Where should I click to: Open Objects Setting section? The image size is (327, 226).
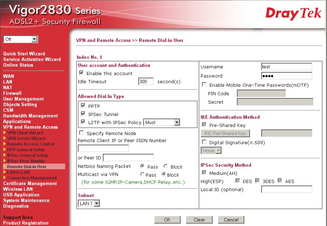point(20,104)
